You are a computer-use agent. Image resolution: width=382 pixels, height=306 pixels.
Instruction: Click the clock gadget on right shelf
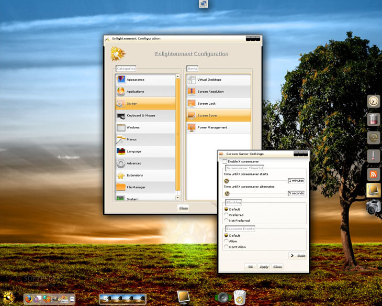[374, 101]
